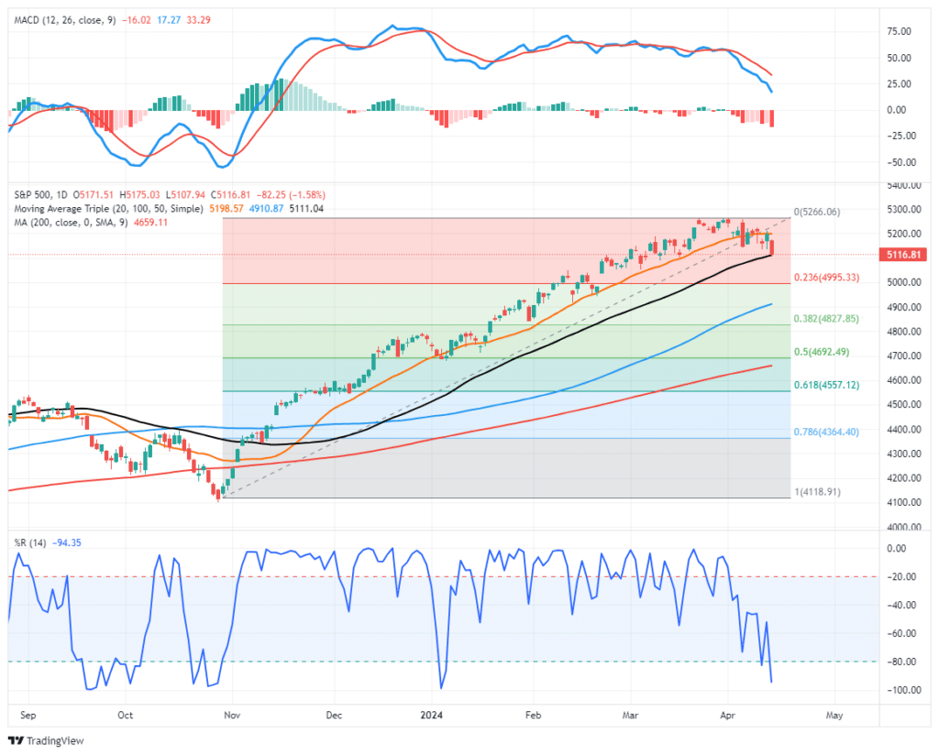
Task: Click the MA (200, close, 0, SMA, 9) label
Action: pos(71,223)
